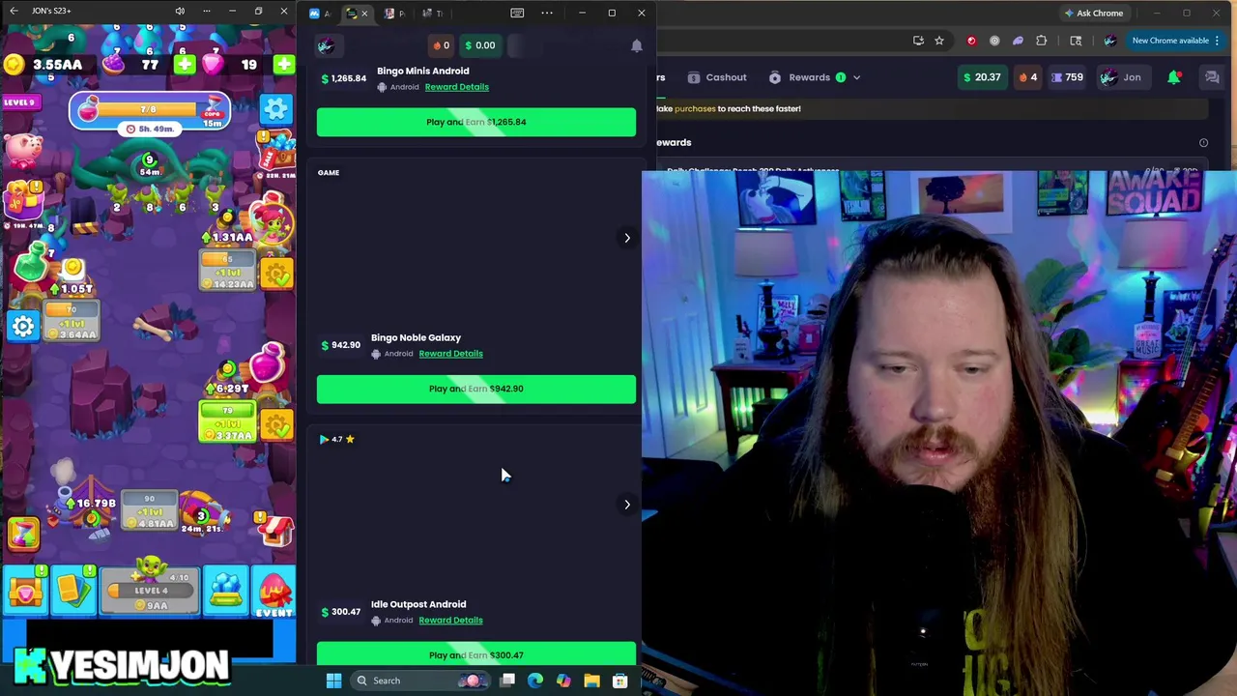Click the streak flame counter showing 4
1237x696 pixels.
pyautogui.click(x=1026, y=77)
